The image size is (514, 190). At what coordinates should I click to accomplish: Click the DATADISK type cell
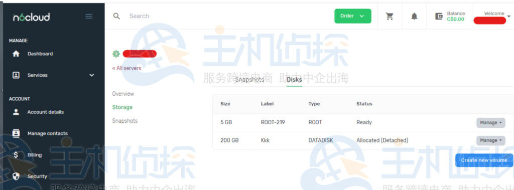[321, 140]
